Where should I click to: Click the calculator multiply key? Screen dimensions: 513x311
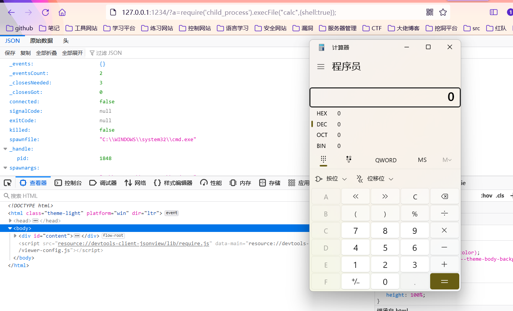click(445, 230)
